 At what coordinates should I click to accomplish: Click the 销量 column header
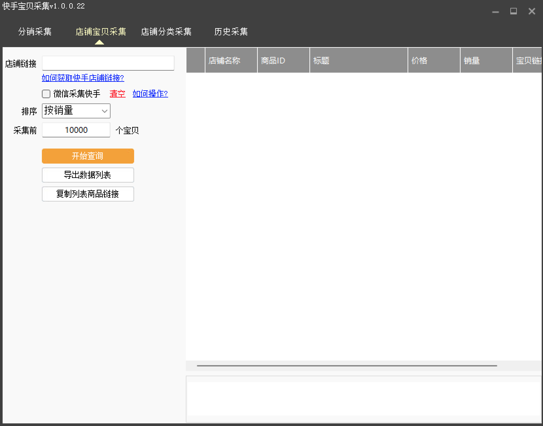(x=486, y=61)
